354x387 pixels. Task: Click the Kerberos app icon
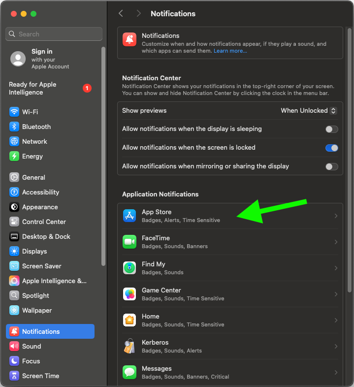point(129,346)
